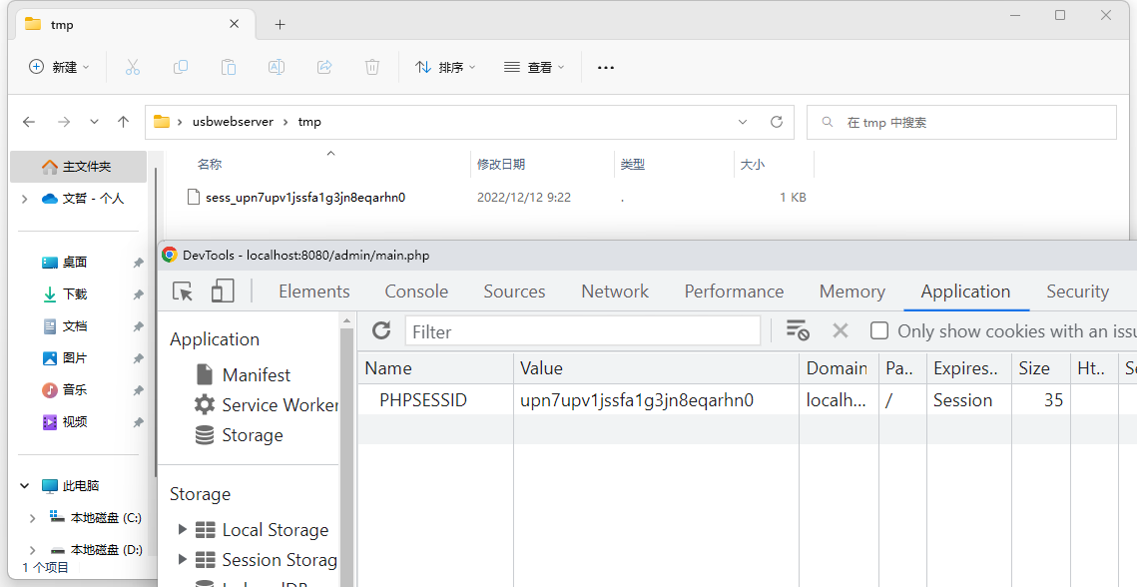Click the Explorer refresh button
Image resolution: width=1137 pixels, height=587 pixels.
pos(776,122)
